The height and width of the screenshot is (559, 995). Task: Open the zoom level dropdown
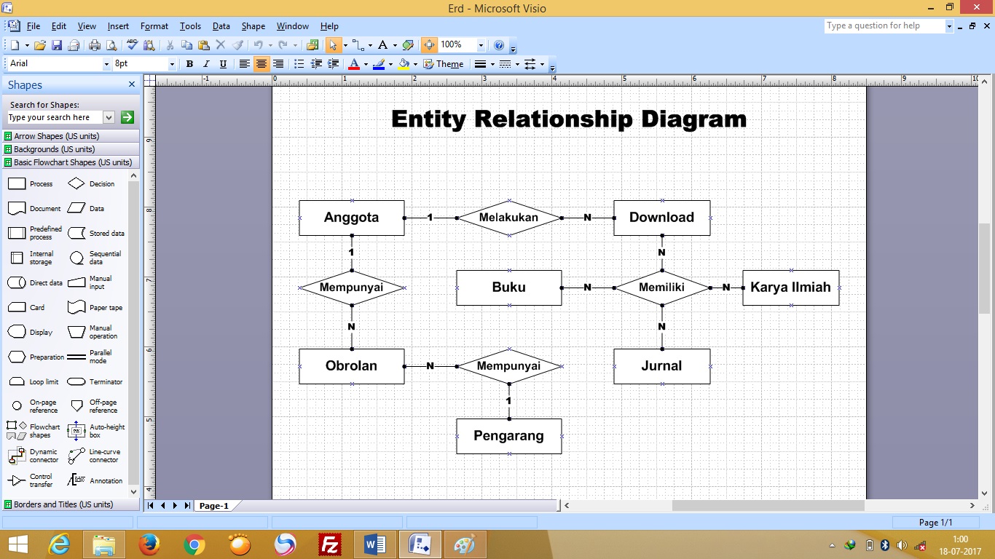tap(481, 45)
